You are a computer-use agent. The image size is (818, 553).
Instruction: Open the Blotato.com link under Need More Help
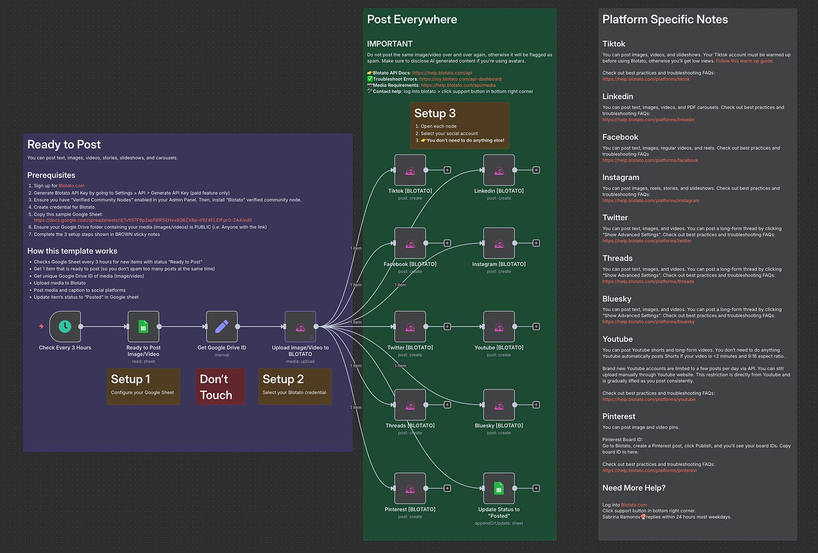click(634, 505)
